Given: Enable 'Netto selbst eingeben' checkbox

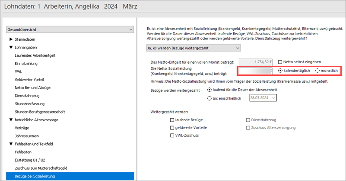Looking at the screenshot, I should click(280, 62).
